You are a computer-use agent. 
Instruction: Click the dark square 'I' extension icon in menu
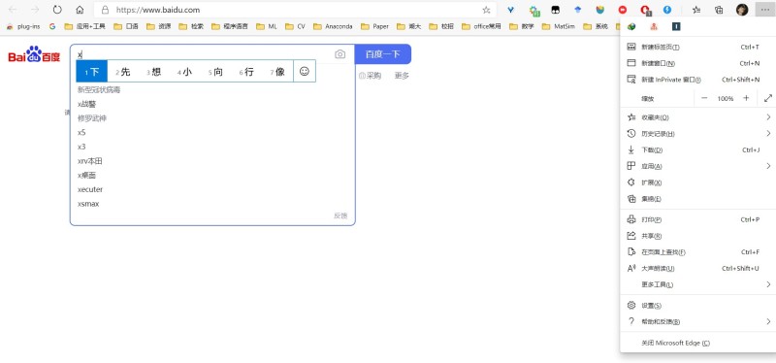click(x=676, y=27)
